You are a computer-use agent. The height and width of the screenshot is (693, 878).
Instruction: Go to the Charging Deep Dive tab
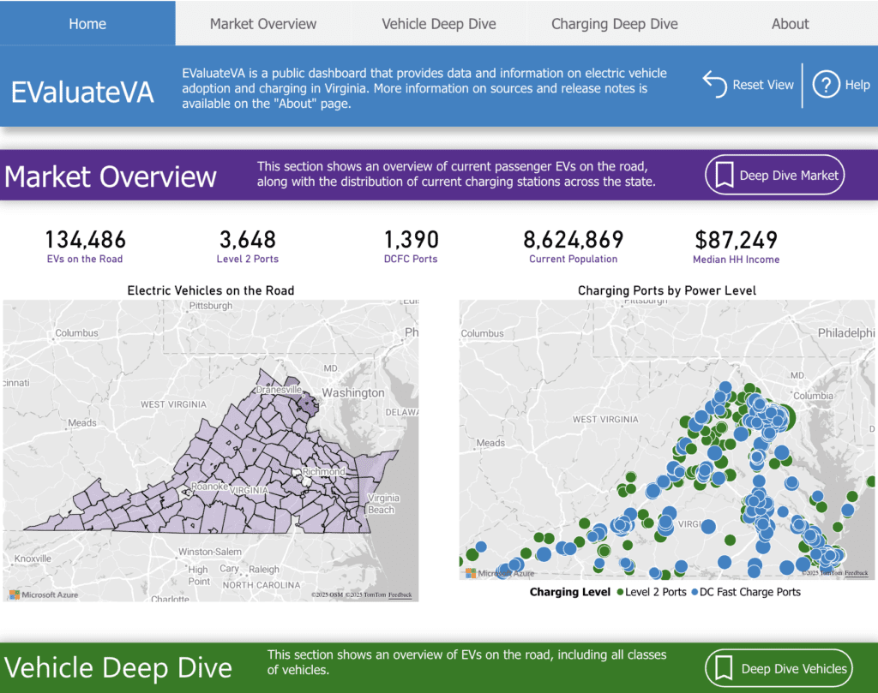click(614, 23)
